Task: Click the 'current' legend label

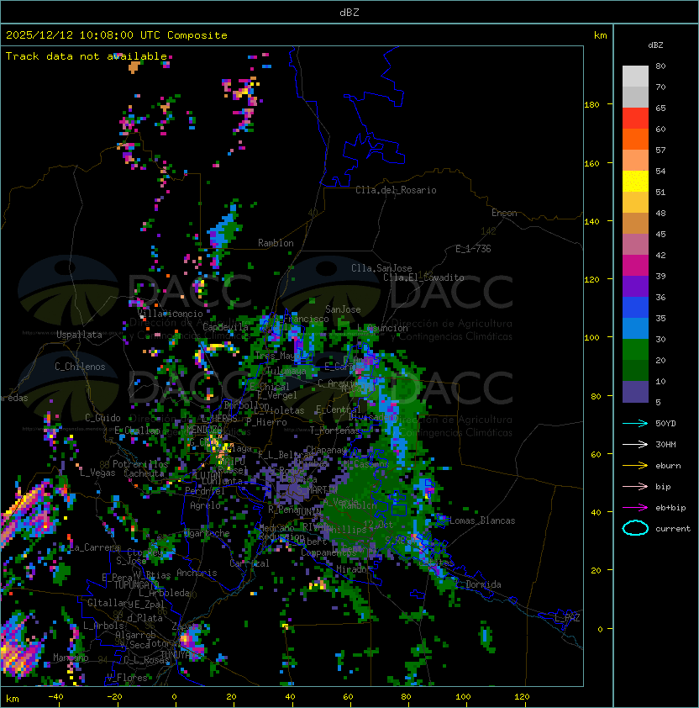Action: (x=673, y=529)
